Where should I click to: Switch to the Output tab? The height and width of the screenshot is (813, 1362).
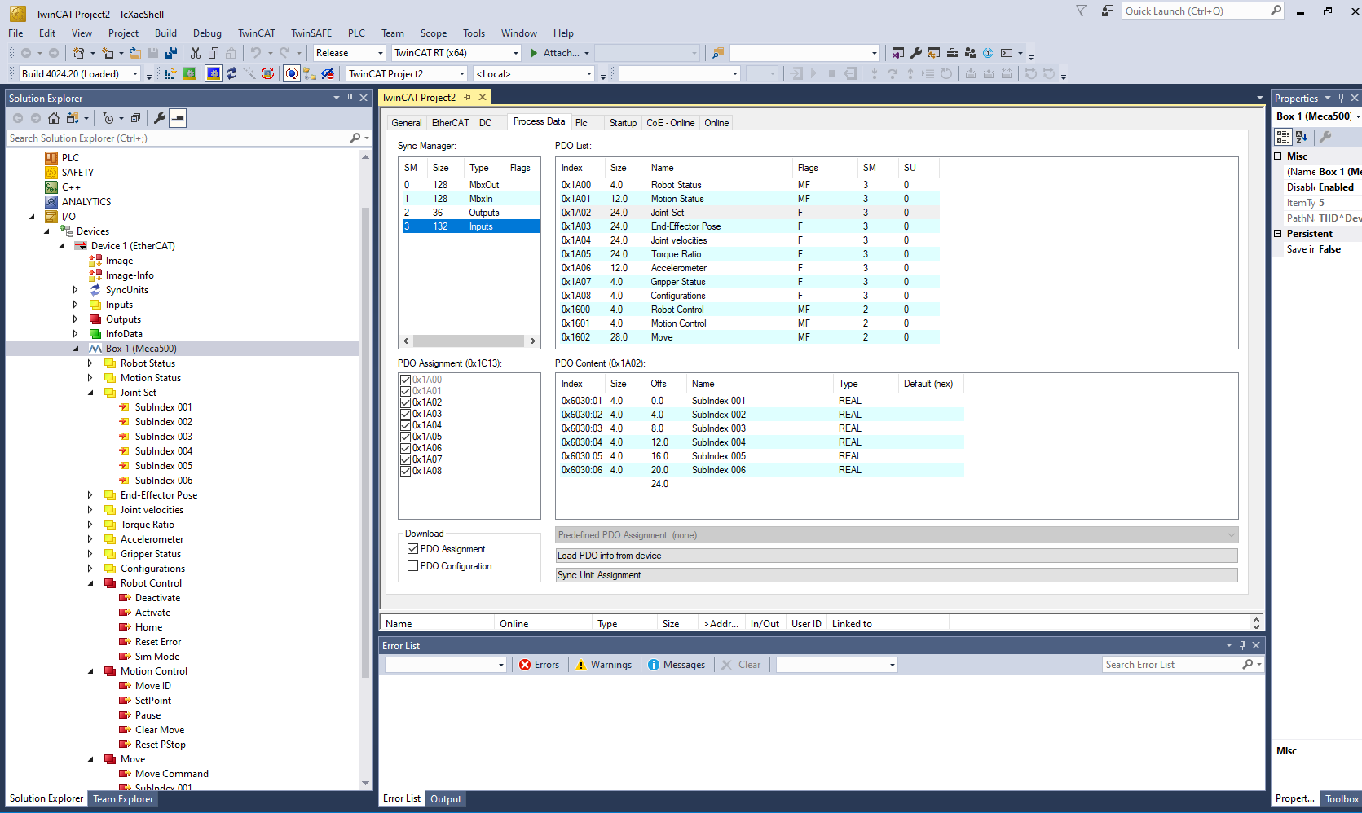point(446,799)
